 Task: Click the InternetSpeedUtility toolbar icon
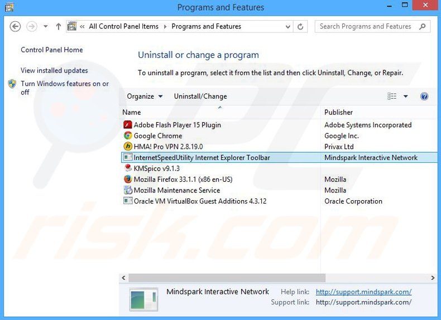coord(128,157)
